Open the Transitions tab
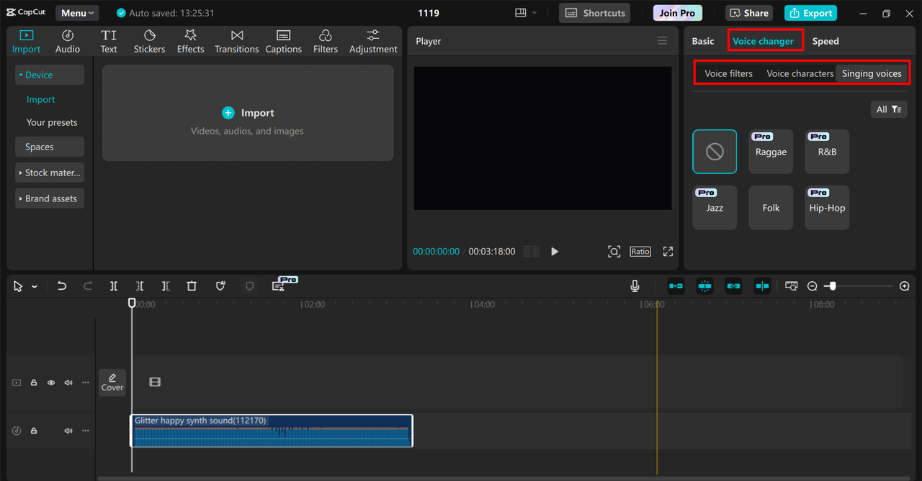The height and width of the screenshot is (481, 922). pos(237,42)
